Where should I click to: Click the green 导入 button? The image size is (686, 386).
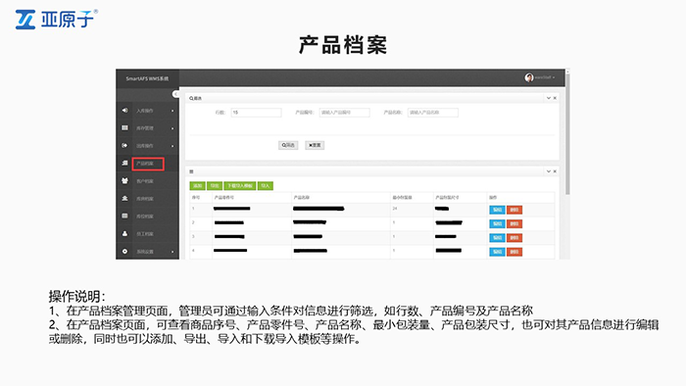point(266,186)
